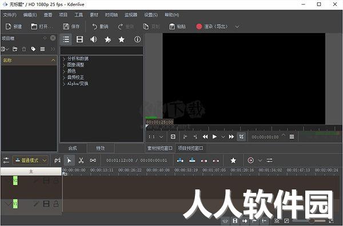Open play options dropdown arrow
Image resolution: width=343 pixels, height=226 pixels.
[x=223, y=137]
